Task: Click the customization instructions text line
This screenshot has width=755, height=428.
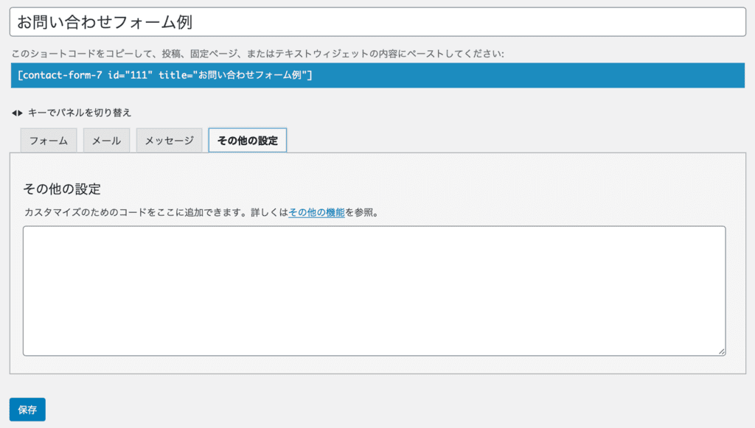Action: point(147,212)
